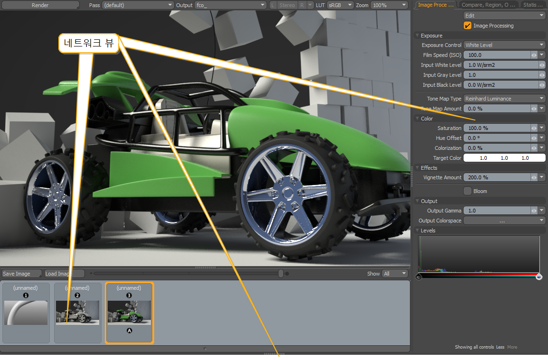The width and height of the screenshot is (548, 360).
Task: Click the Vignette Amount stepper arrows
Action: pos(534,177)
